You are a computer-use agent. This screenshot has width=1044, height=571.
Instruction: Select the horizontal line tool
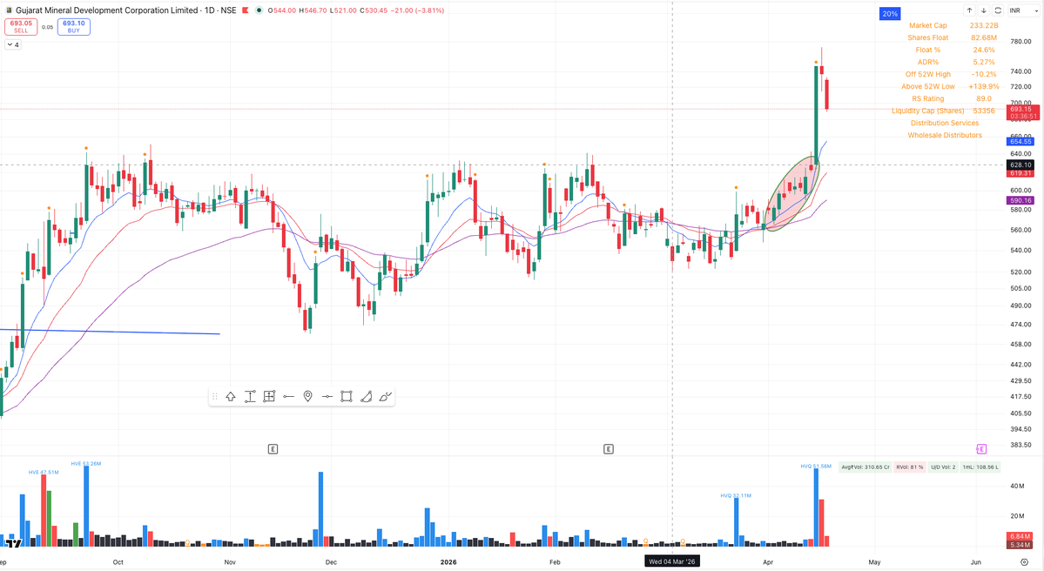327,397
